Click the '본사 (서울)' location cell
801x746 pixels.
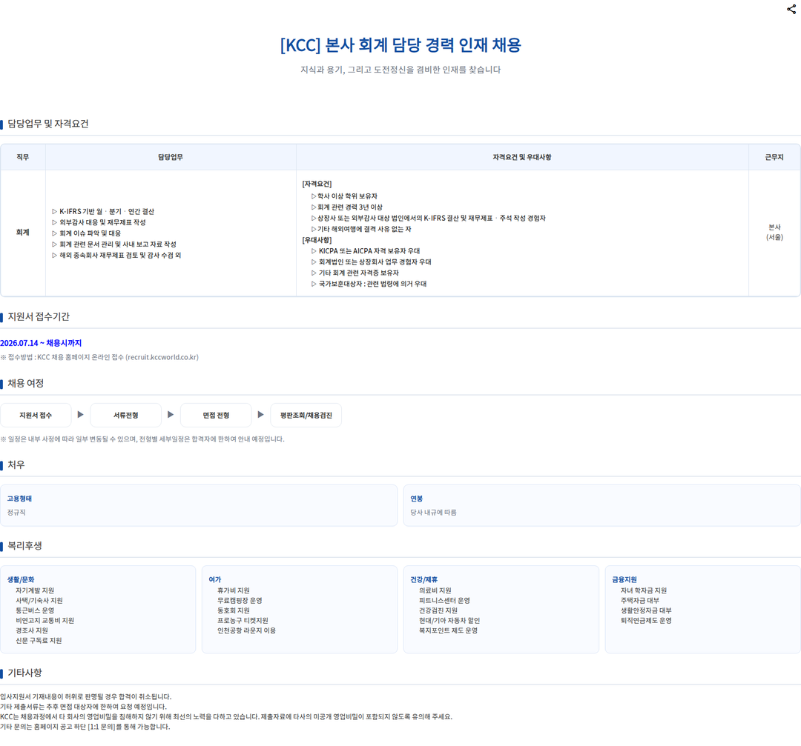coord(774,232)
